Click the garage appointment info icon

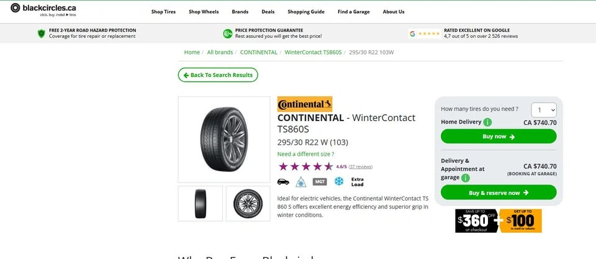pos(465,178)
